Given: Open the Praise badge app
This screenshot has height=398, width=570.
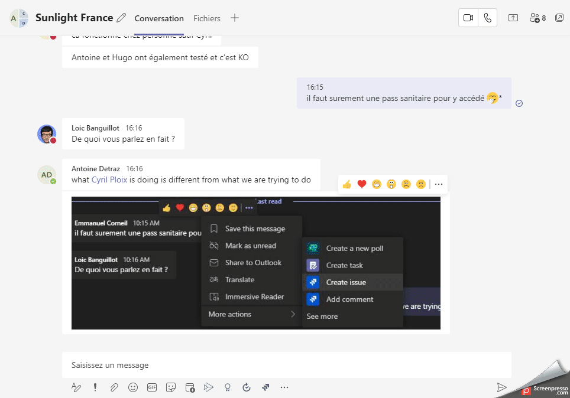Looking at the screenshot, I should point(228,387).
